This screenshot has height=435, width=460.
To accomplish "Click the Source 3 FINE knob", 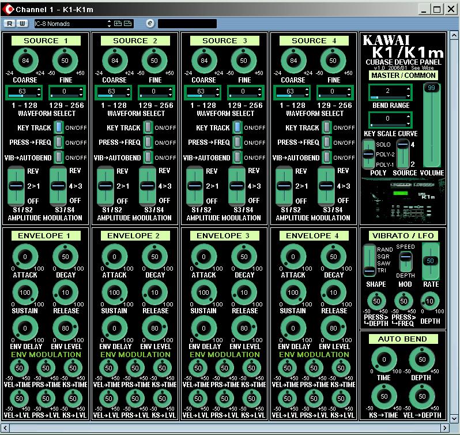I will click(243, 61).
